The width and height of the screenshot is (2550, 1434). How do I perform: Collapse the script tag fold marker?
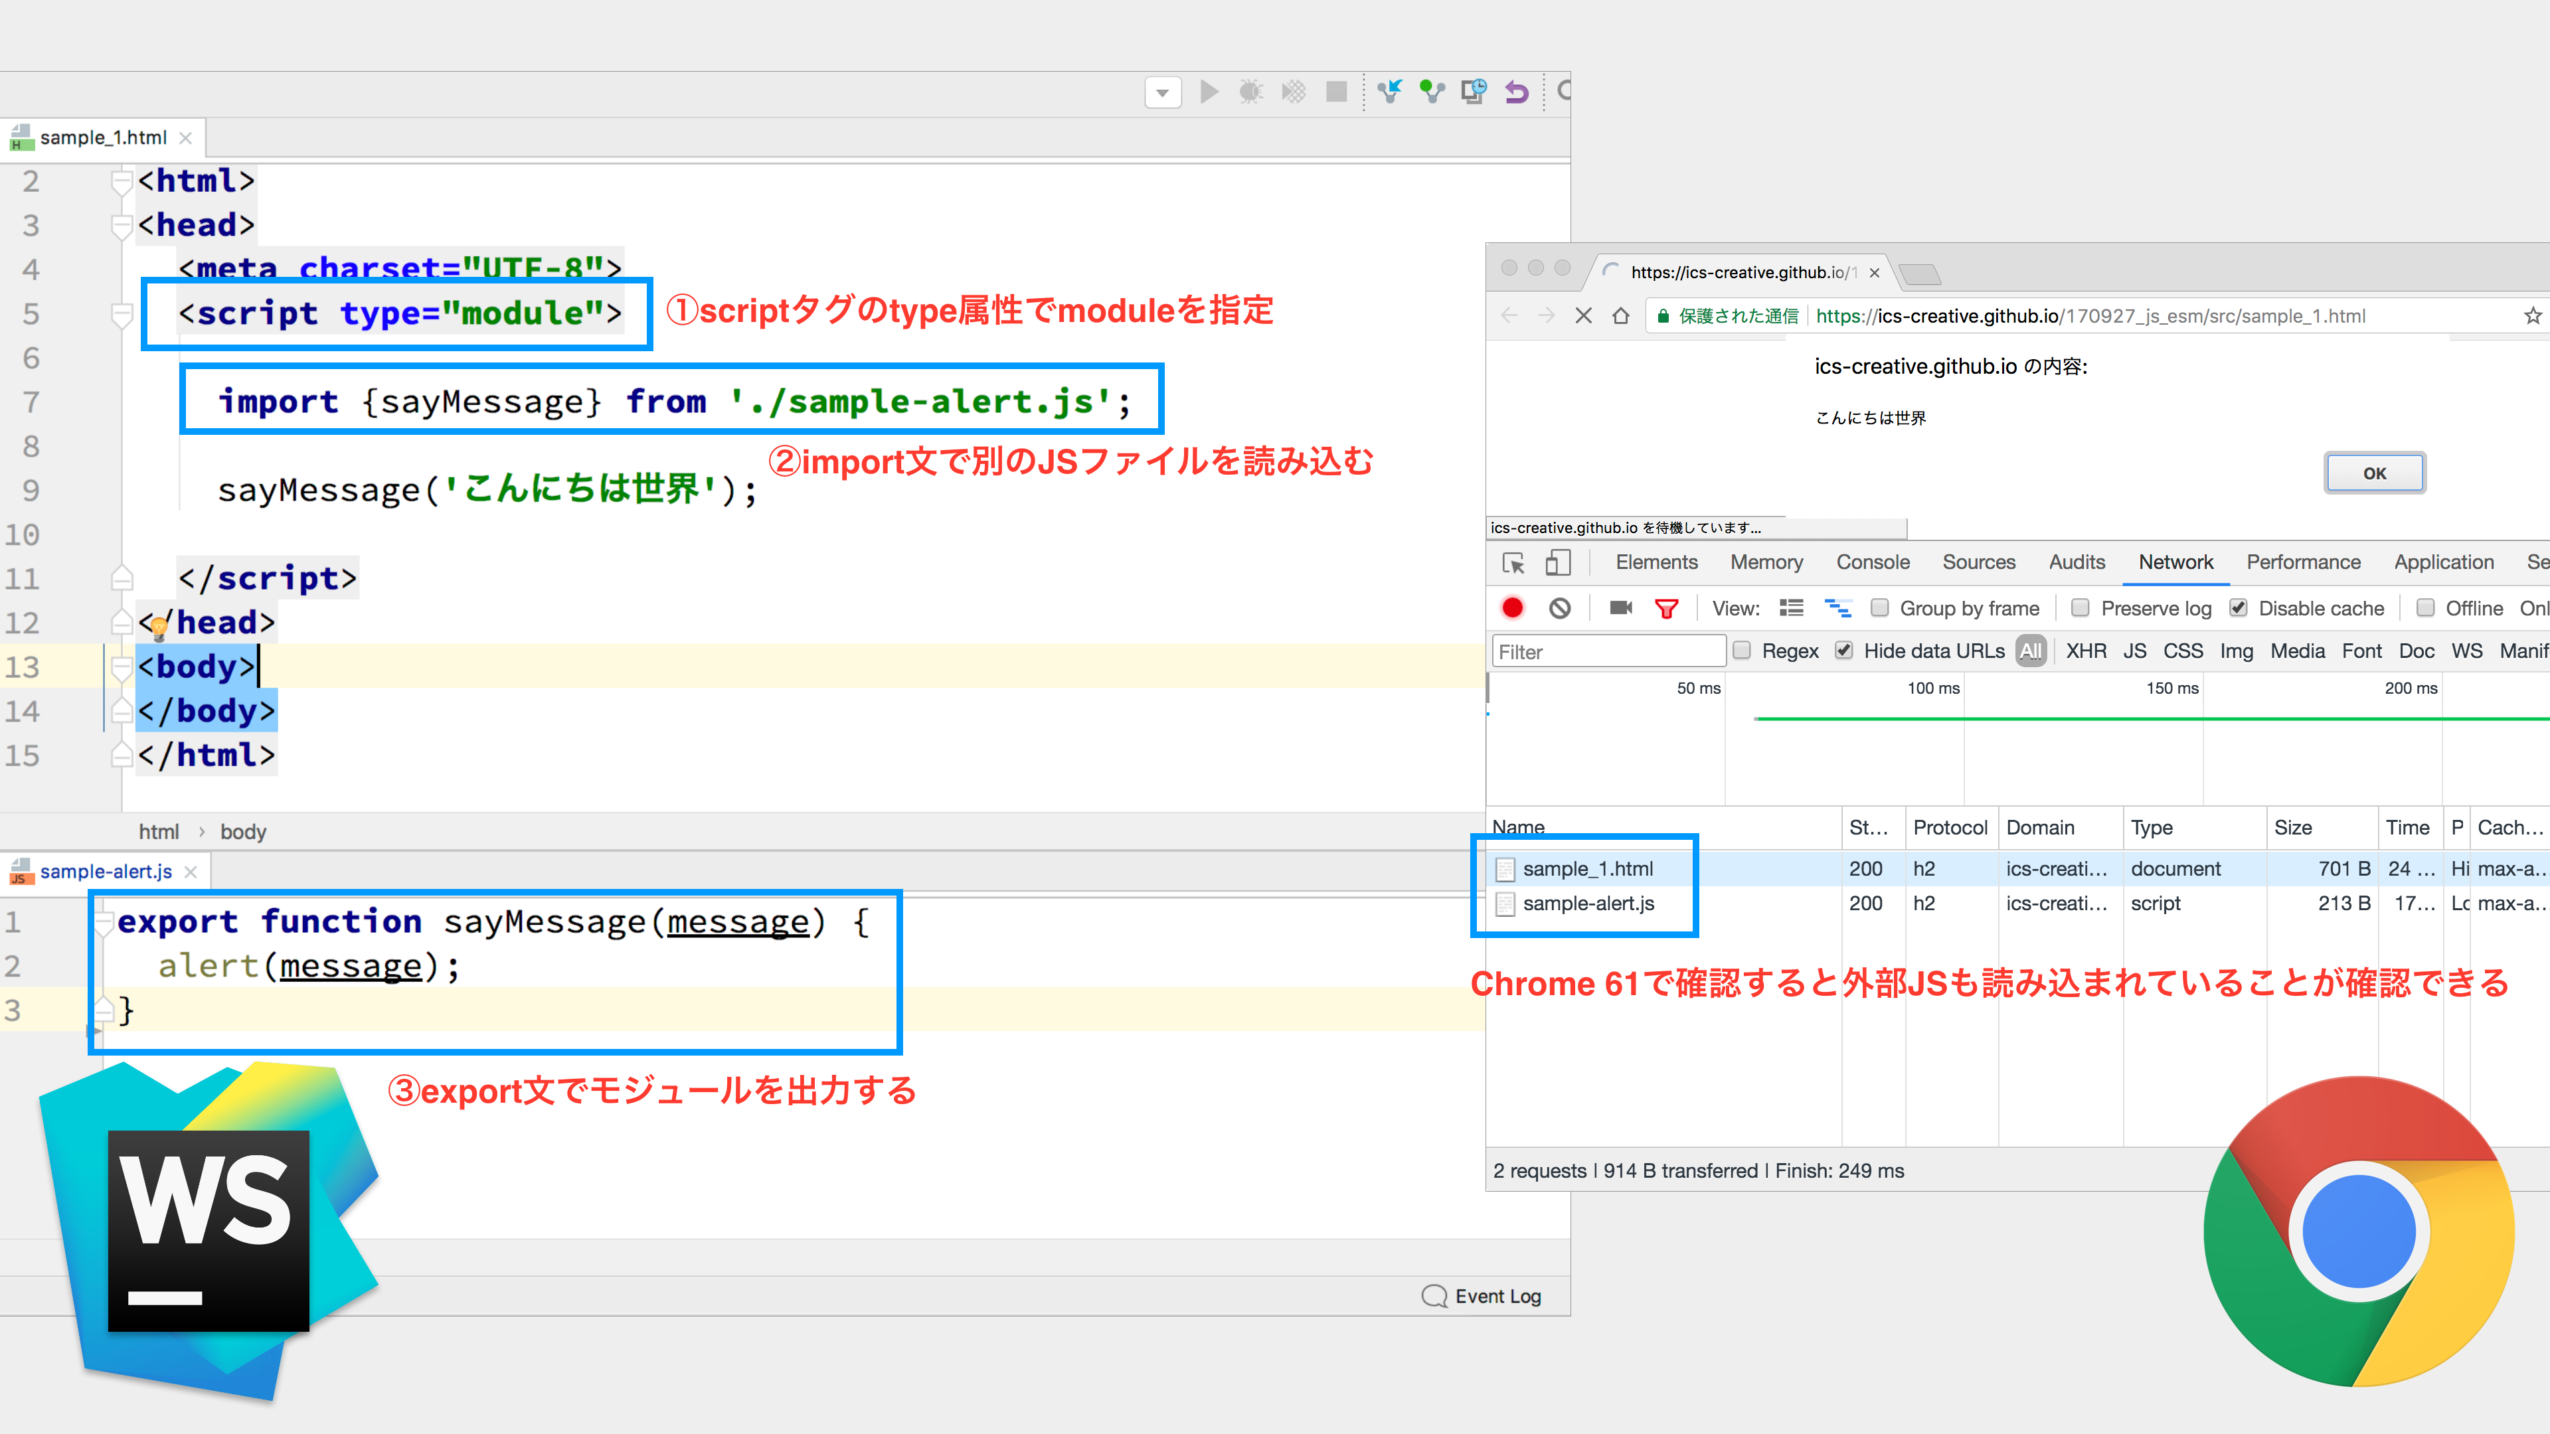coord(122,315)
